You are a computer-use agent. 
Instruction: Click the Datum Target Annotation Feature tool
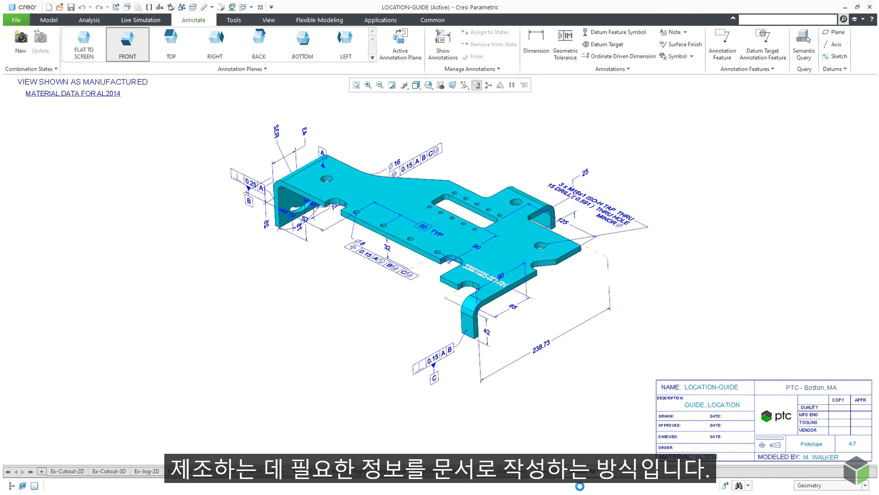(x=763, y=44)
